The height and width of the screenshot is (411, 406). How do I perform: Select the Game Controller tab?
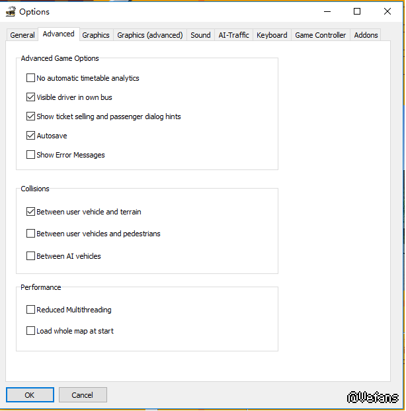pyautogui.click(x=321, y=35)
